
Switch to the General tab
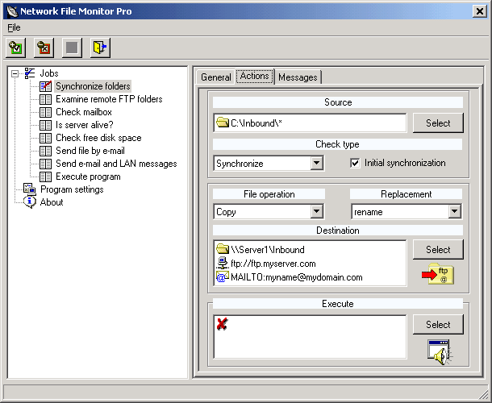[x=216, y=77]
